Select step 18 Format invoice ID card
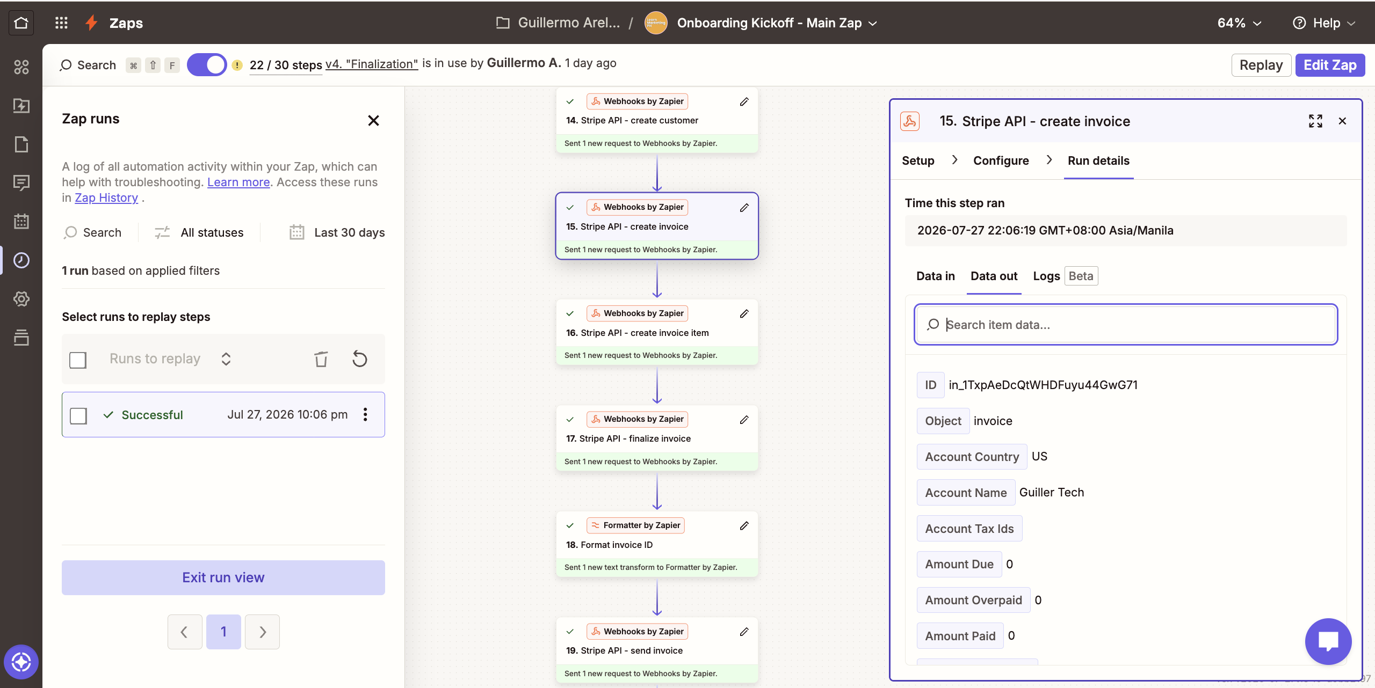 coord(657,544)
